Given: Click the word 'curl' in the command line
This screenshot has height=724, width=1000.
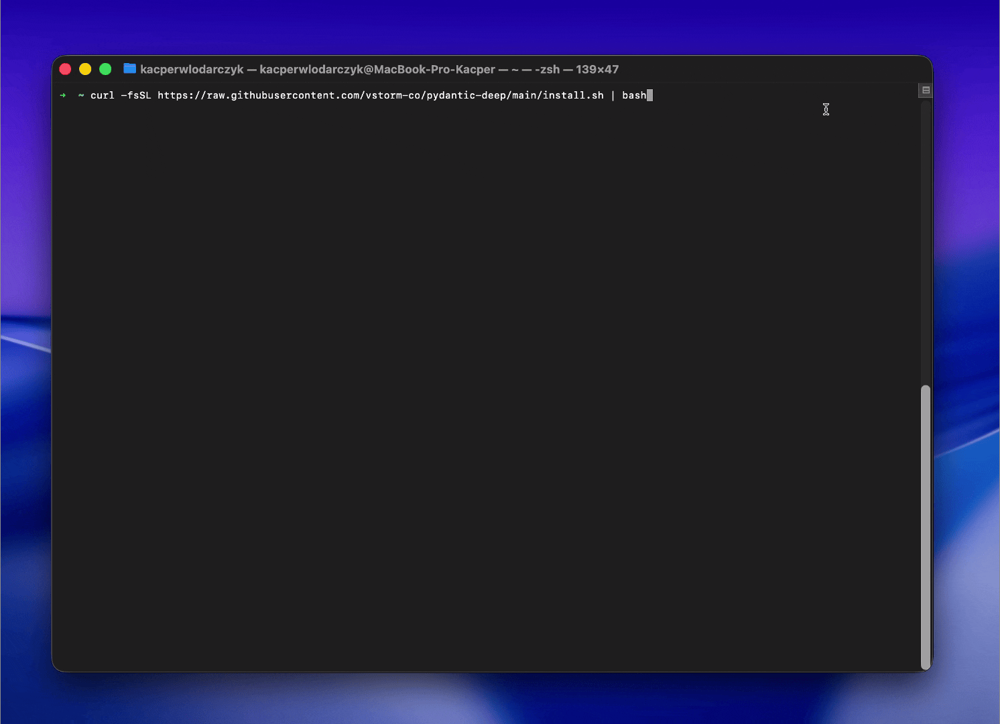Looking at the screenshot, I should click(x=103, y=95).
